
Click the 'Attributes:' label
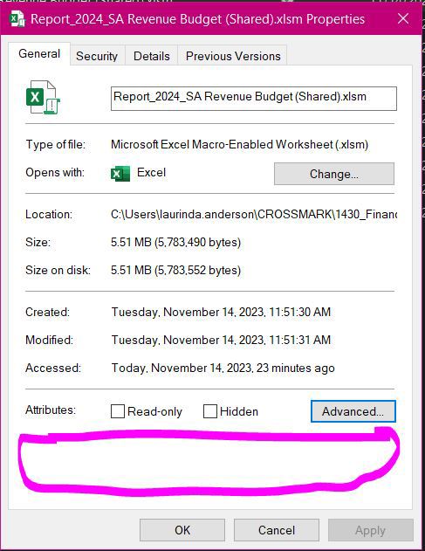click(51, 410)
